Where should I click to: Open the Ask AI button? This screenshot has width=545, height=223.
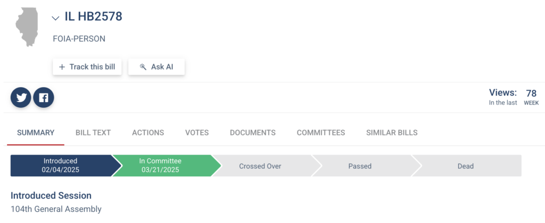click(156, 67)
